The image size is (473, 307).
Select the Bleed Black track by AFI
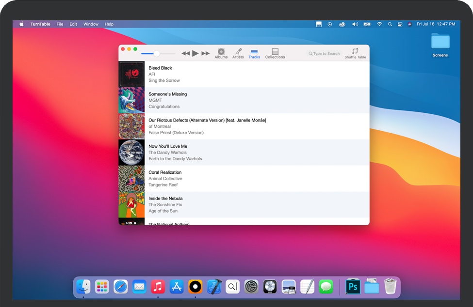click(243, 74)
